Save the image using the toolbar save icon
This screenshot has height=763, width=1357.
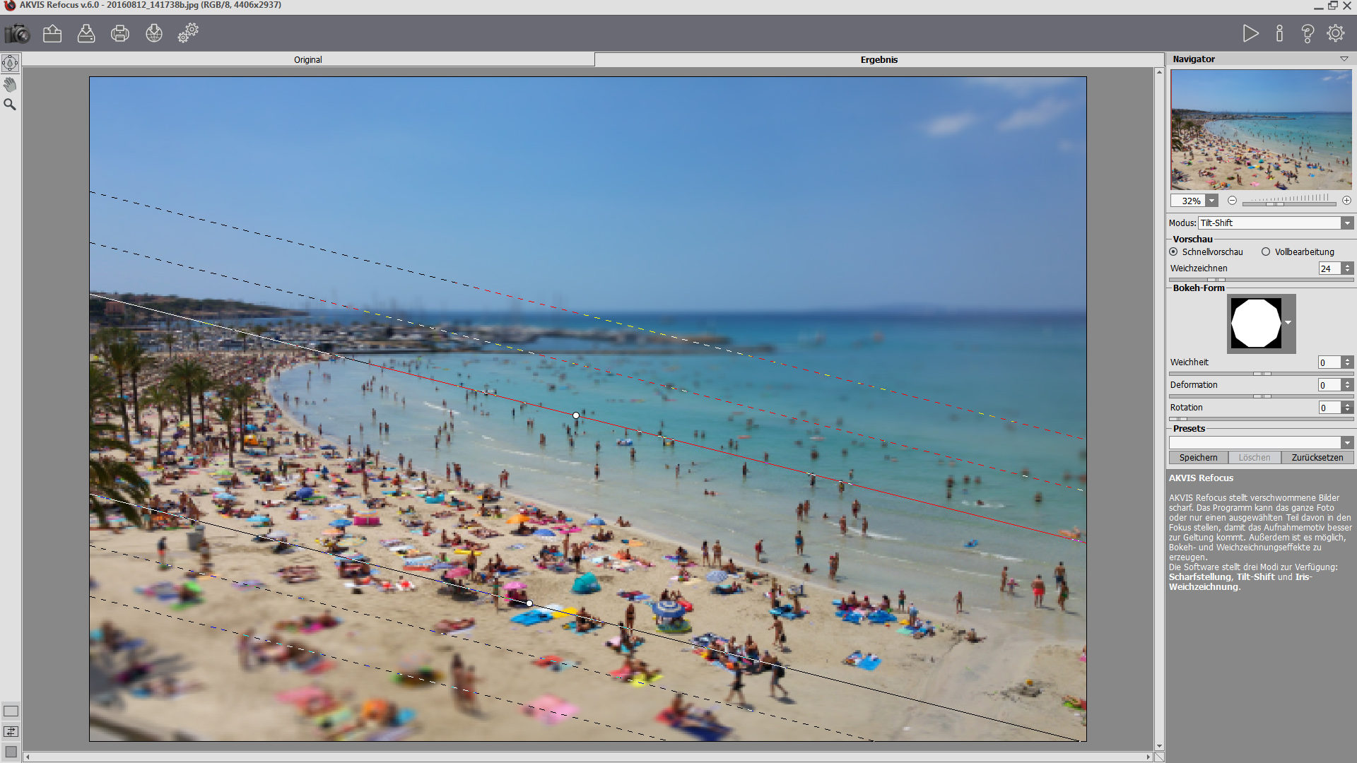click(x=86, y=33)
